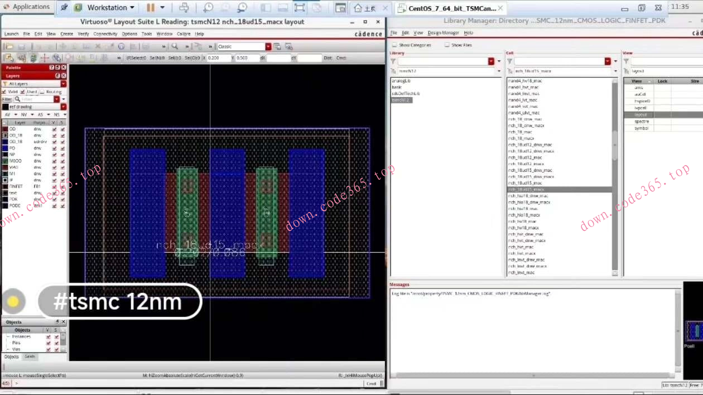Click the Library filter funnel icon
The width and height of the screenshot is (703, 395).
(393, 61)
